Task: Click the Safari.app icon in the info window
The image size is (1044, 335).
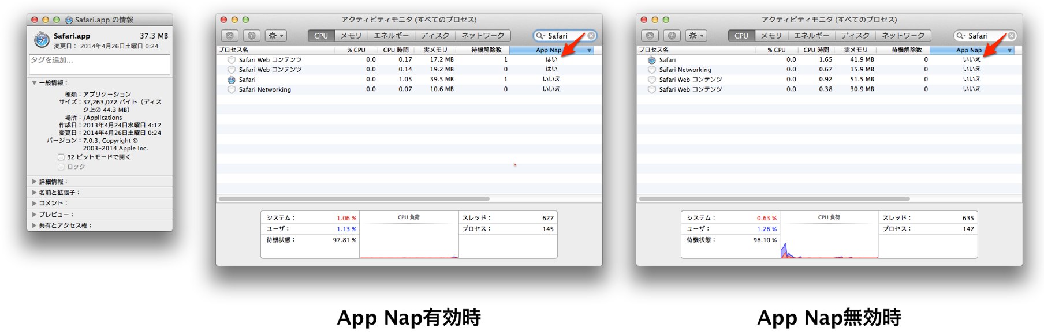Action: point(42,40)
